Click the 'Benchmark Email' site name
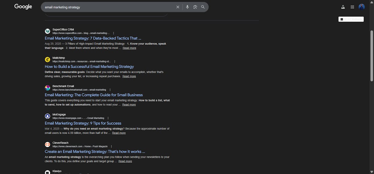The image size is (374, 174). (x=63, y=86)
